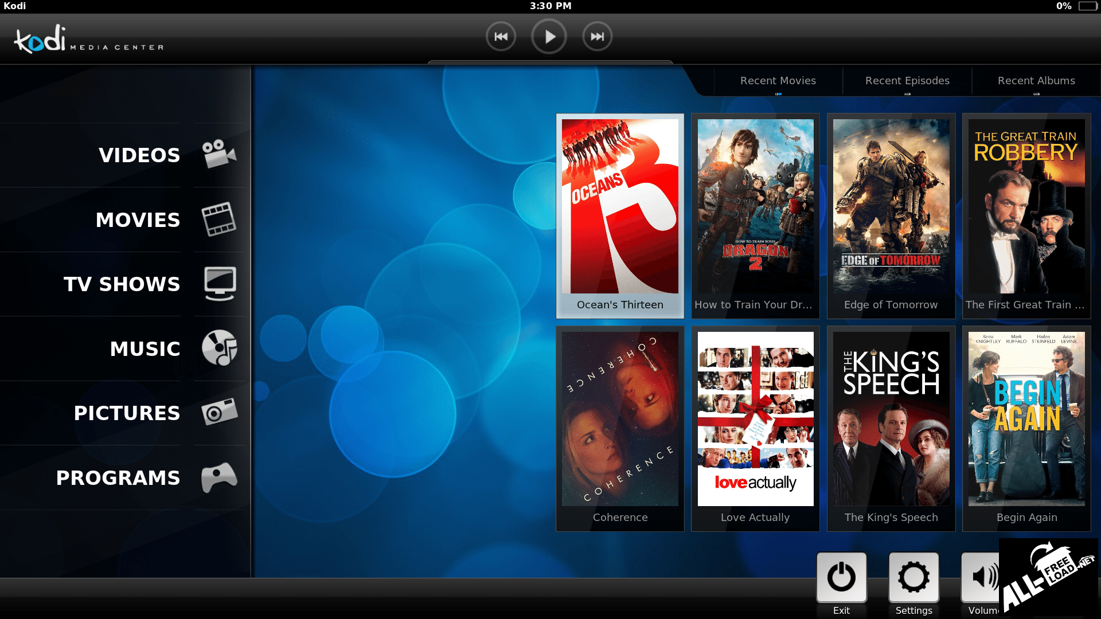This screenshot has width=1101, height=619.
Task: Switch to Recent Episodes tab
Action: point(907,81)
